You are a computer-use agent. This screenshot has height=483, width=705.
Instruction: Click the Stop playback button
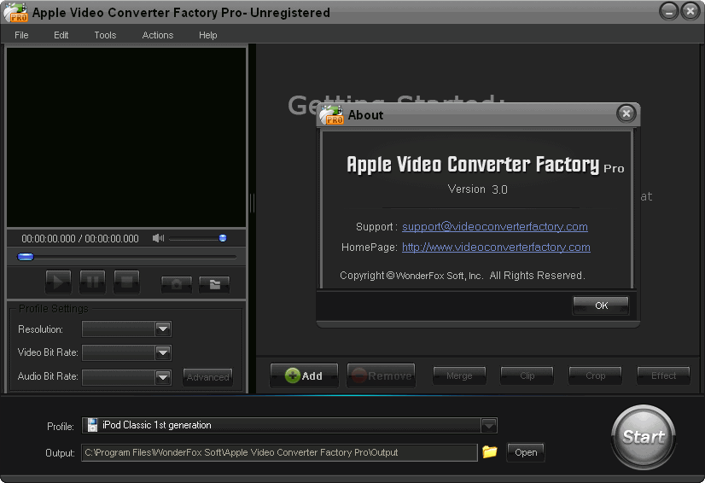(126, 282)
